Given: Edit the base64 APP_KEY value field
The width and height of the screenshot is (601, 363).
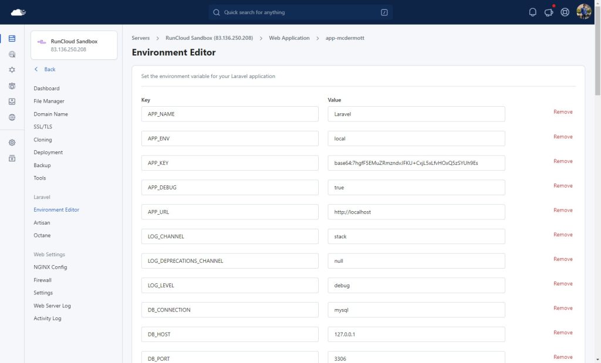Looking at the screenshot, I should point(416,163).
